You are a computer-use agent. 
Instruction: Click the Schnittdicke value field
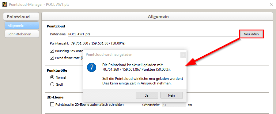click(x=174, y=105)
